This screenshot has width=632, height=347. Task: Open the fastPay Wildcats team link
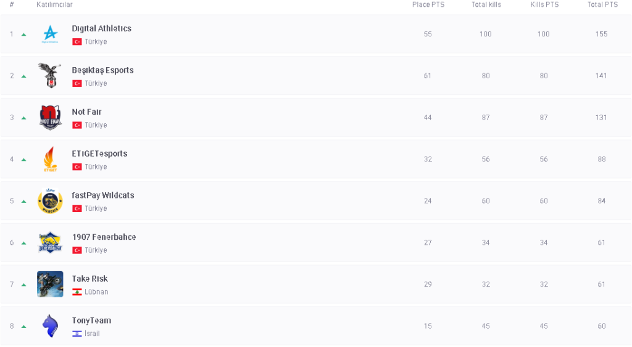[102, 195]
